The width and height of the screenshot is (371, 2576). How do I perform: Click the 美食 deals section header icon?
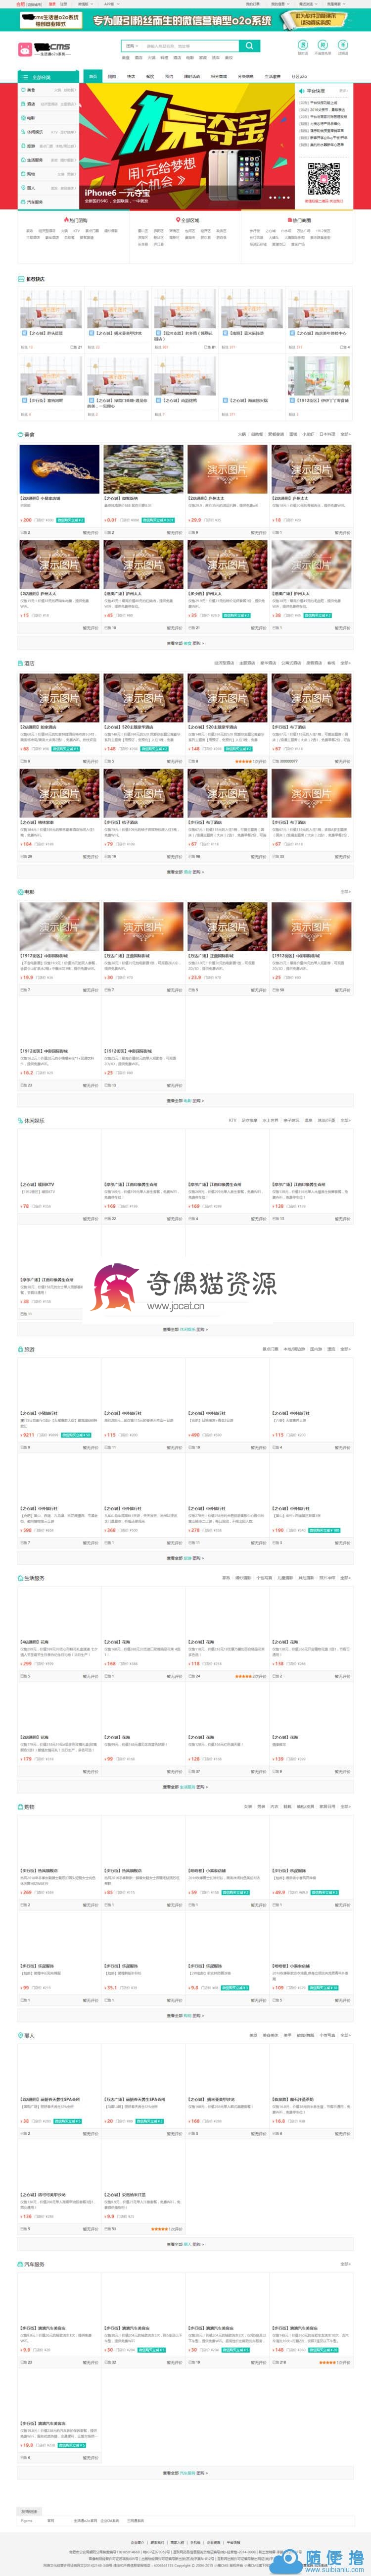[20, 435]
